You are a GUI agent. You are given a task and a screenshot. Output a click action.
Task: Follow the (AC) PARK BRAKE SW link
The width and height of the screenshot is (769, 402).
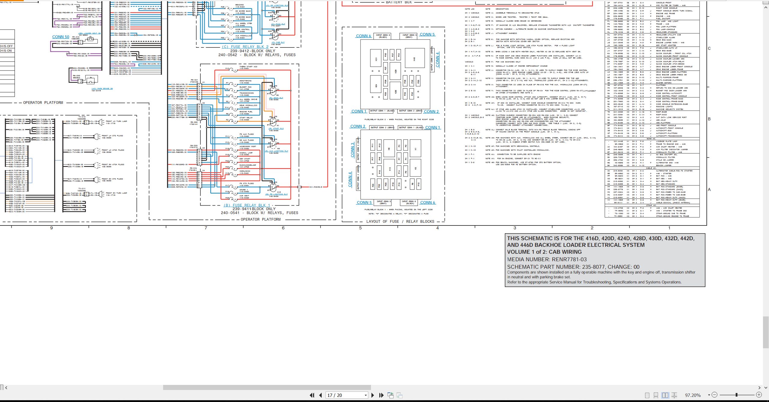click(102, 89)
